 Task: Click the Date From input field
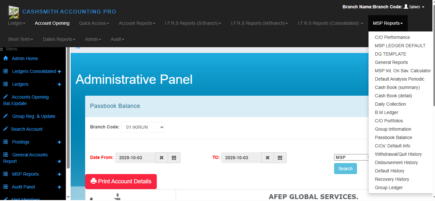tap(135, 158)
